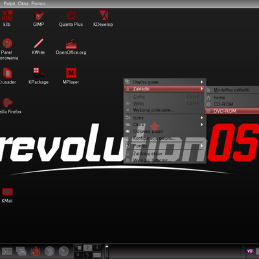Choose Zablokuj ekran from the menu
259x259 pixels.
click(x=165, y=153)
